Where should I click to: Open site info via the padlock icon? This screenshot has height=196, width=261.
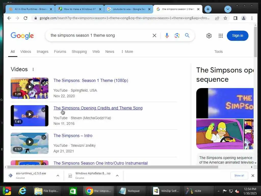tap(35, 18)
